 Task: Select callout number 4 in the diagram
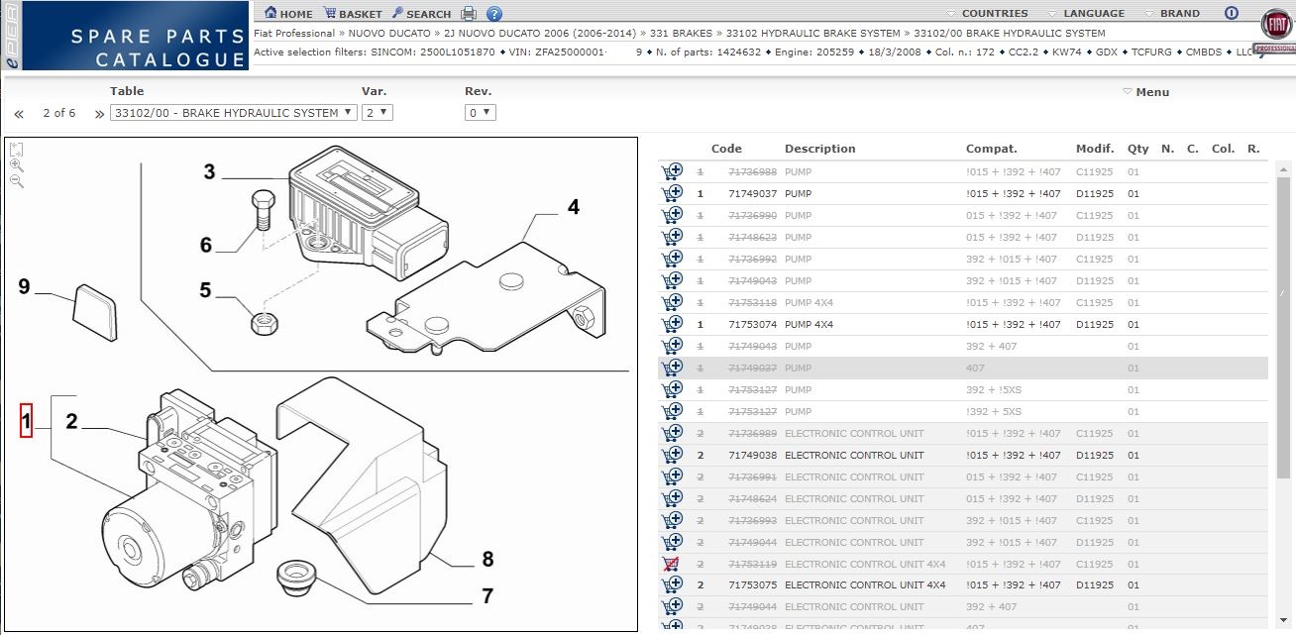[574, 207]
